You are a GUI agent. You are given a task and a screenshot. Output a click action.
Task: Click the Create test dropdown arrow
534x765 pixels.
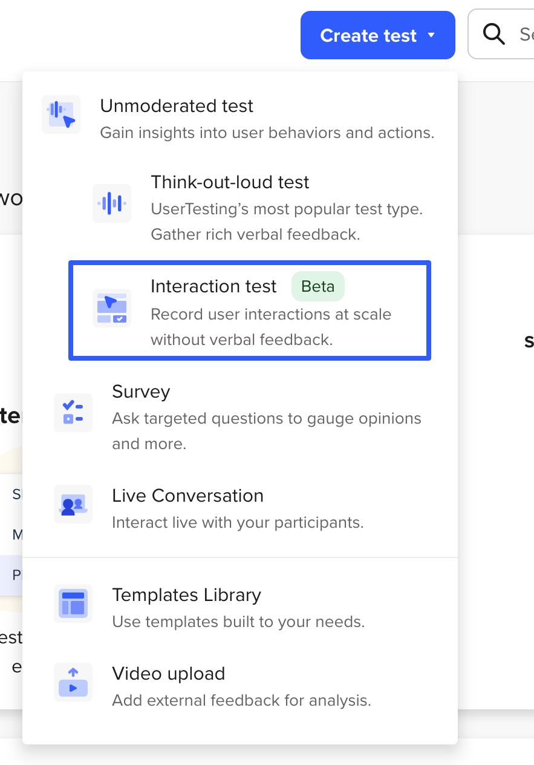tap(431, 35)
